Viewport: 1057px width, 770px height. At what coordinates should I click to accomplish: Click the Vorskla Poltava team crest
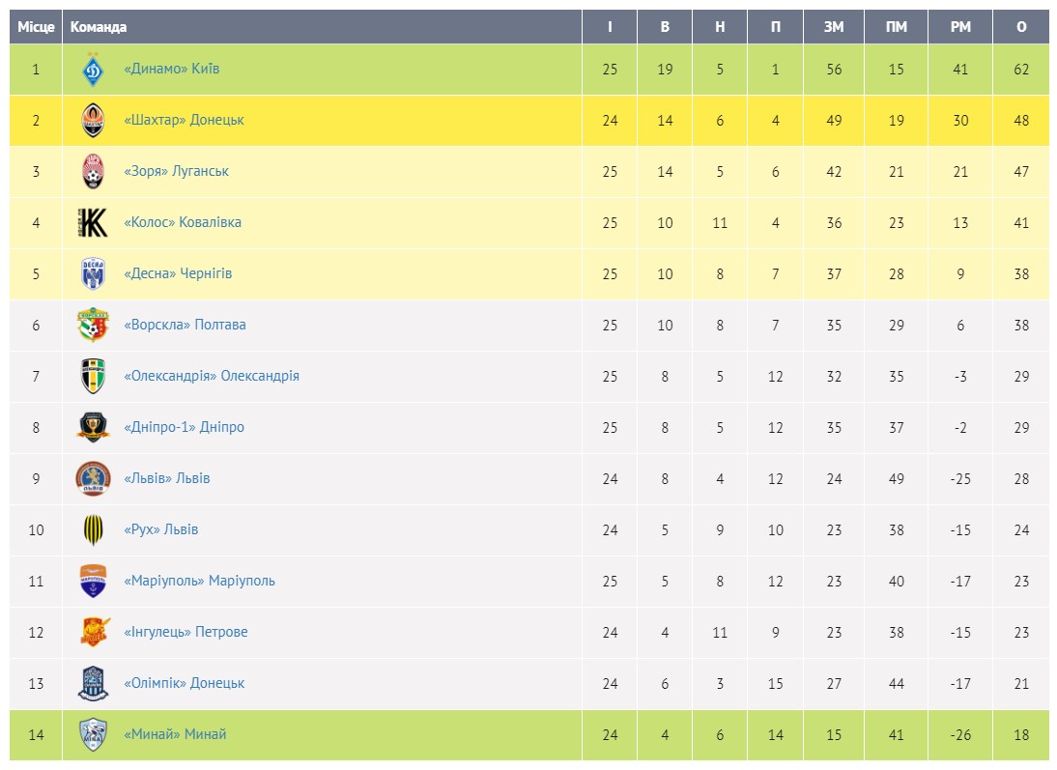(x=94, y=326)
